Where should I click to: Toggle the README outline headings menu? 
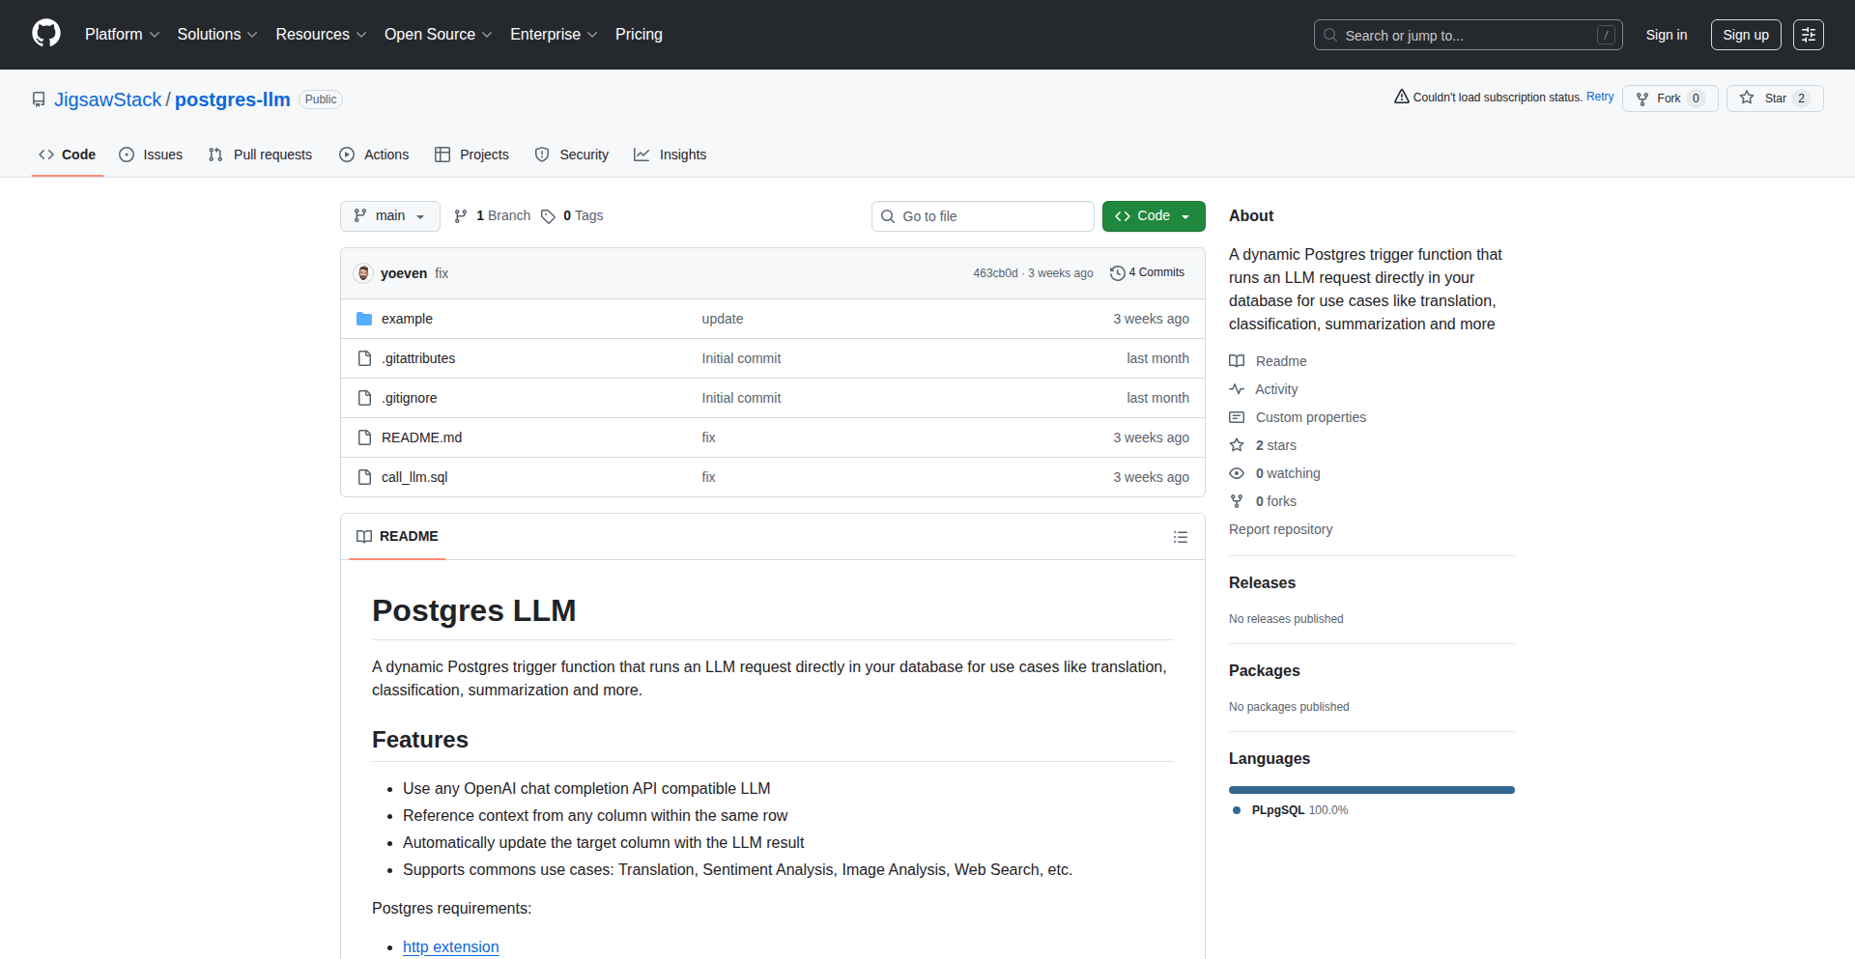click(1181, 537)
